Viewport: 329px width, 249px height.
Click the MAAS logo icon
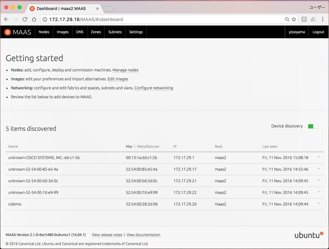pyautogui.click(x=8, y=32)
